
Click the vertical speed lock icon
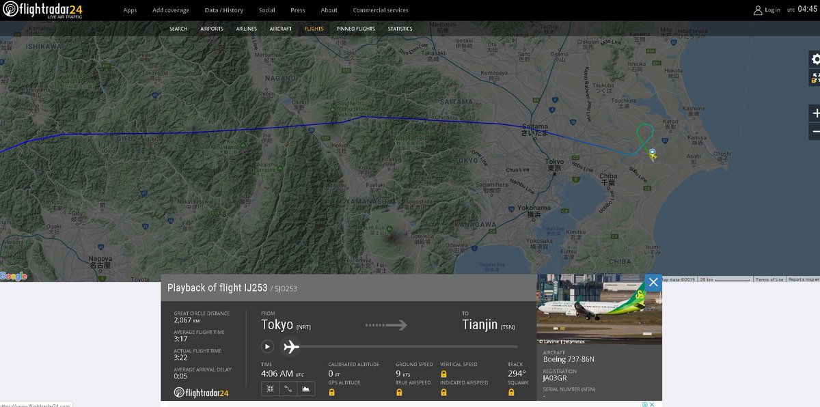tap(443, 374)
